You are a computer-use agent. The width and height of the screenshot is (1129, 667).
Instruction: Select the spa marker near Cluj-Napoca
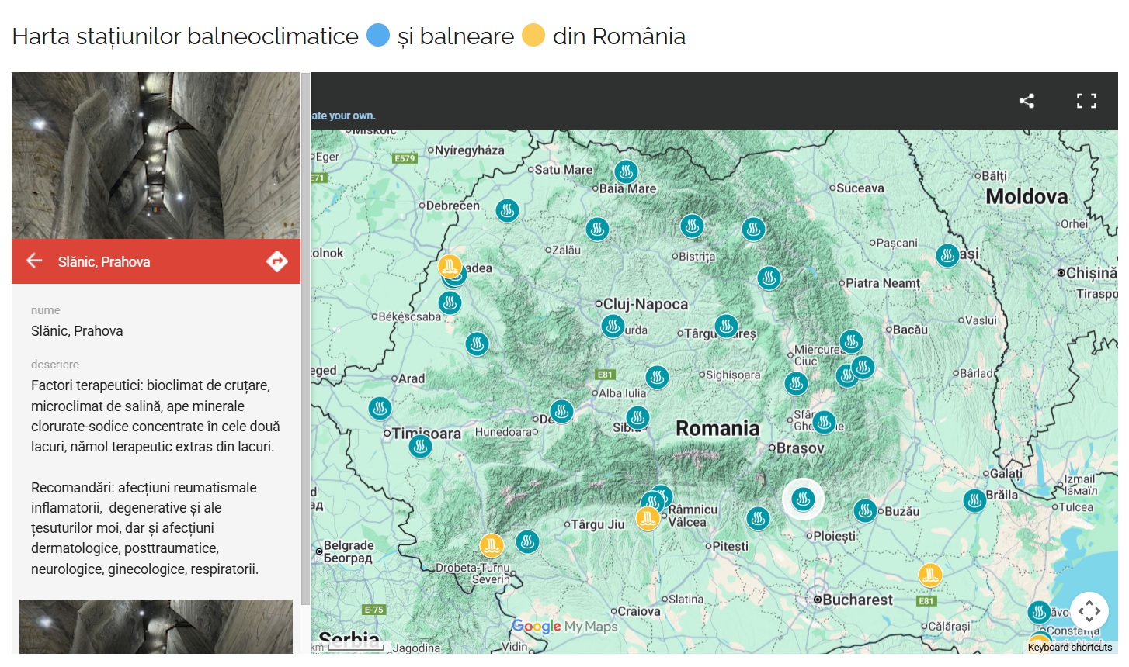(x=613, y=327)
